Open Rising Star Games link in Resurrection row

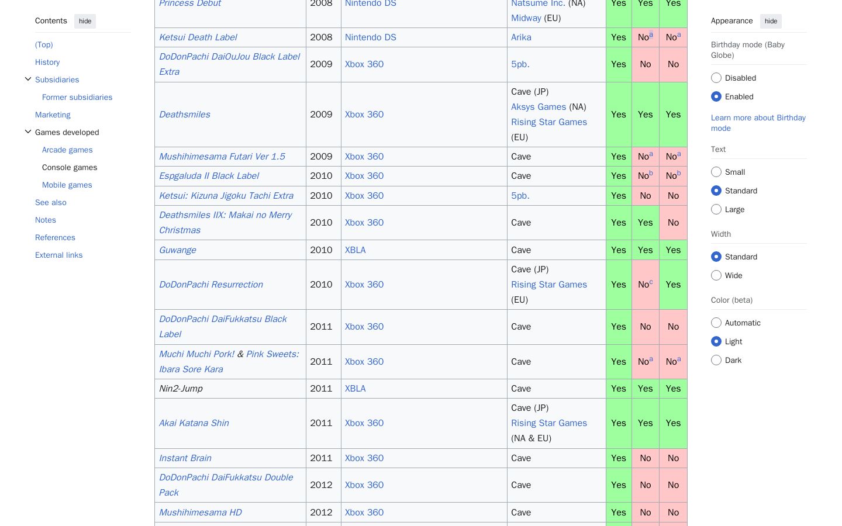pyautogui.click(x=549, y=285)
